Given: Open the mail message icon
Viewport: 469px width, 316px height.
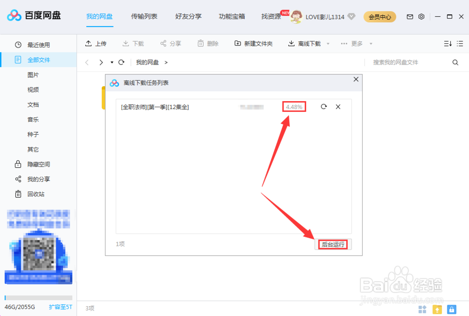Looking at the screenshot, I should pyautogui.click(x=410, y=17).
